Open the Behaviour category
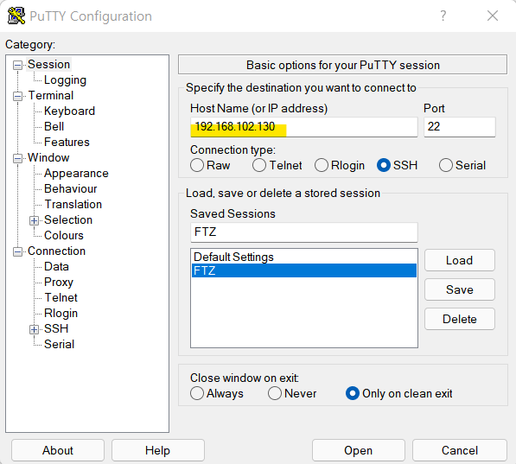The width and height of the screenshot is (516, 464). 70,189
